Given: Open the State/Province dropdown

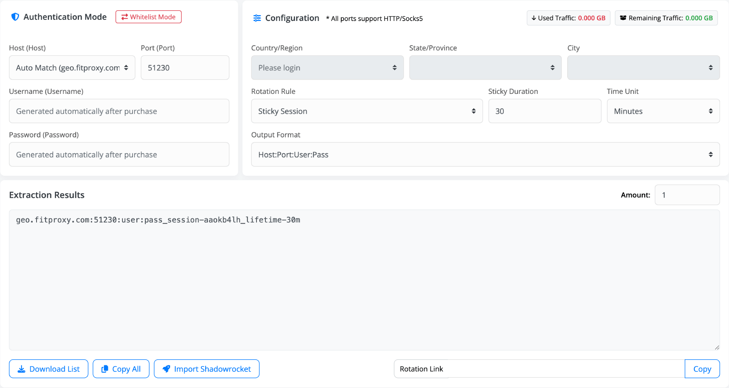Looking at the screenshot, I should (485, 68).
